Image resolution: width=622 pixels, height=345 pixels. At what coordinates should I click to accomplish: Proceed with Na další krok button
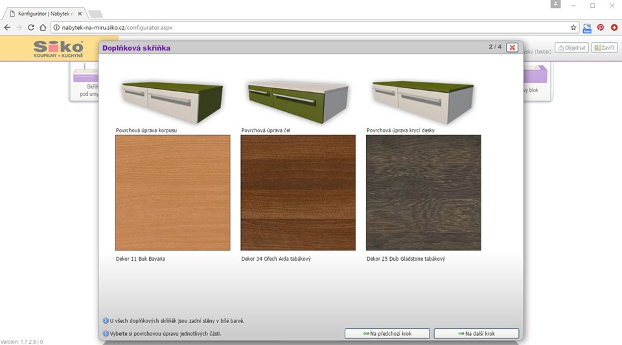pyautogui.click(x=476, y=333)
